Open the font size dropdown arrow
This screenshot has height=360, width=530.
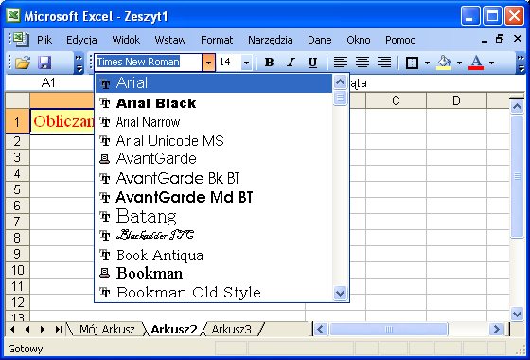(246, 63)
